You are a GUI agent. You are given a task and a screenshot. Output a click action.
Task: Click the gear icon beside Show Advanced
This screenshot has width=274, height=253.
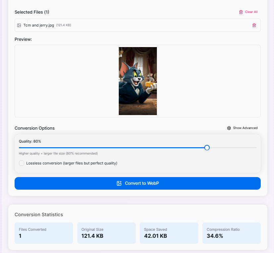click(229, 128)
